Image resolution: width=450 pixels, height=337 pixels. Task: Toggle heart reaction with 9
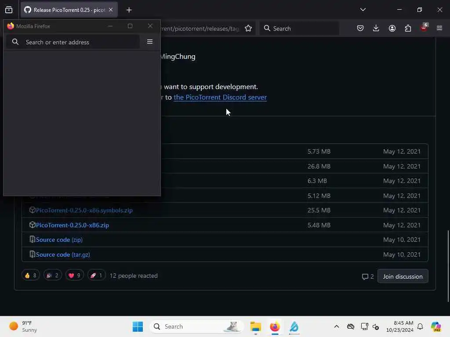click(74, 276)
